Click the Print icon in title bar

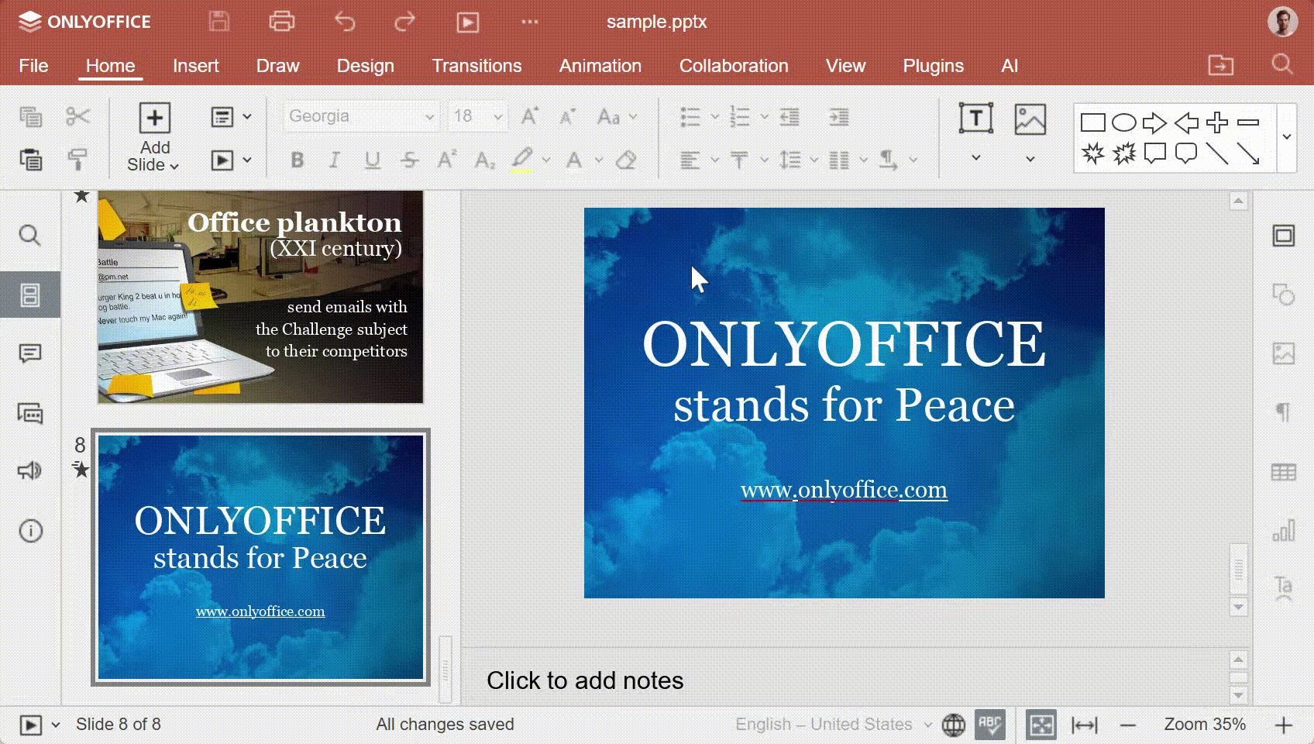point(281,22)
